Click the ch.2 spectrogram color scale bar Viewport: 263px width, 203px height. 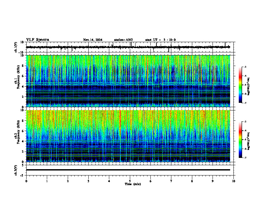pos(240,140)
